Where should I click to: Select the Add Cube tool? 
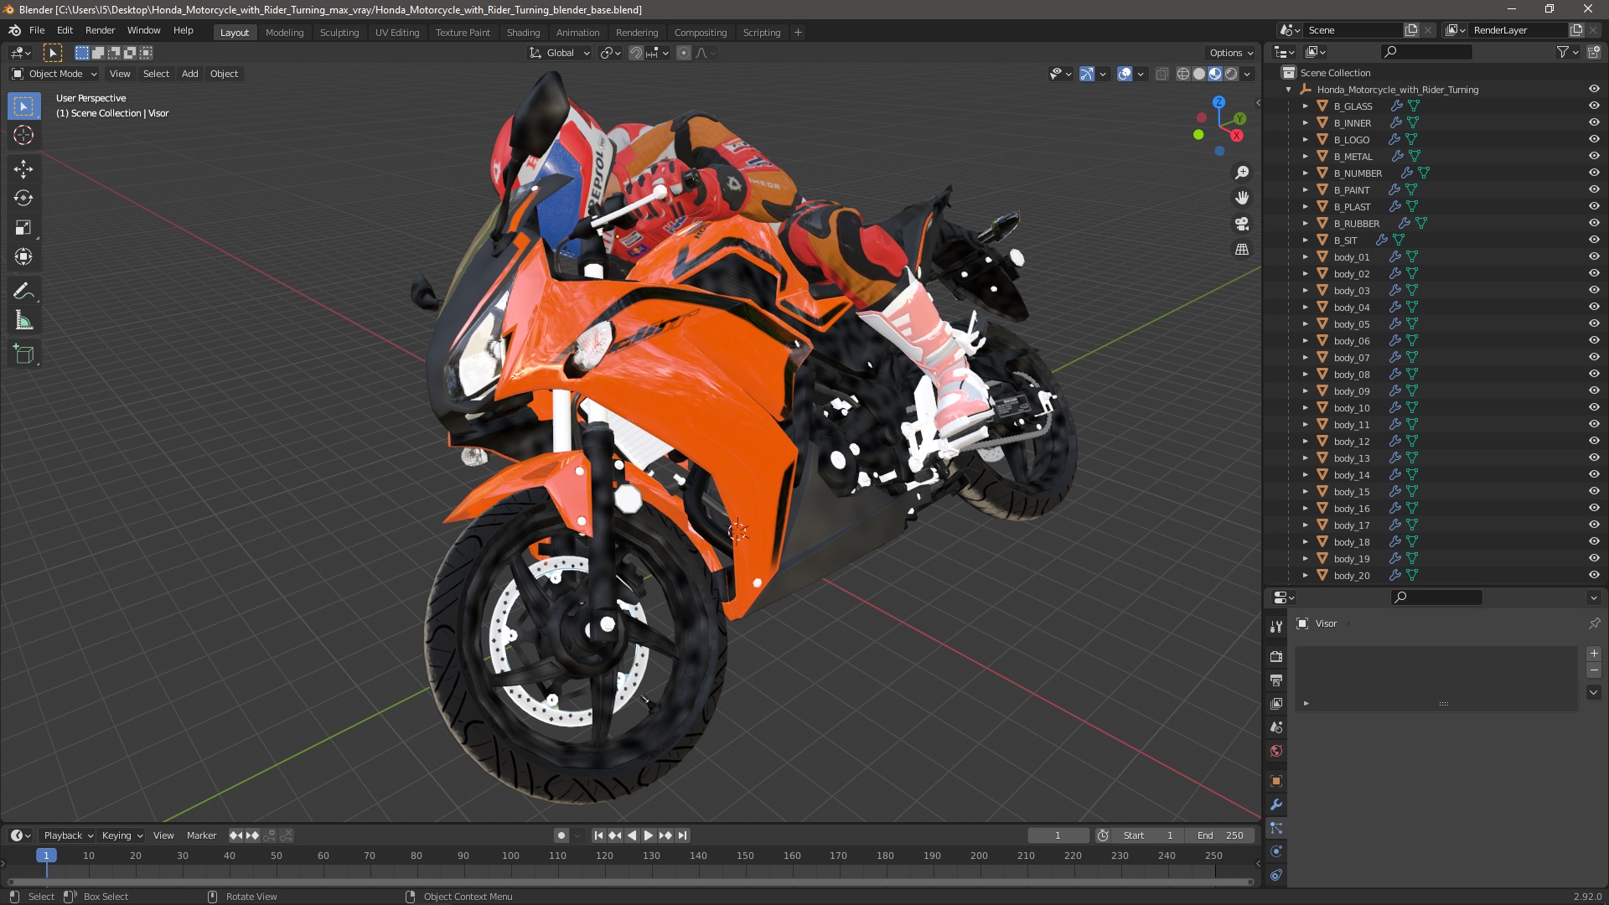click(x=23, y=355)
